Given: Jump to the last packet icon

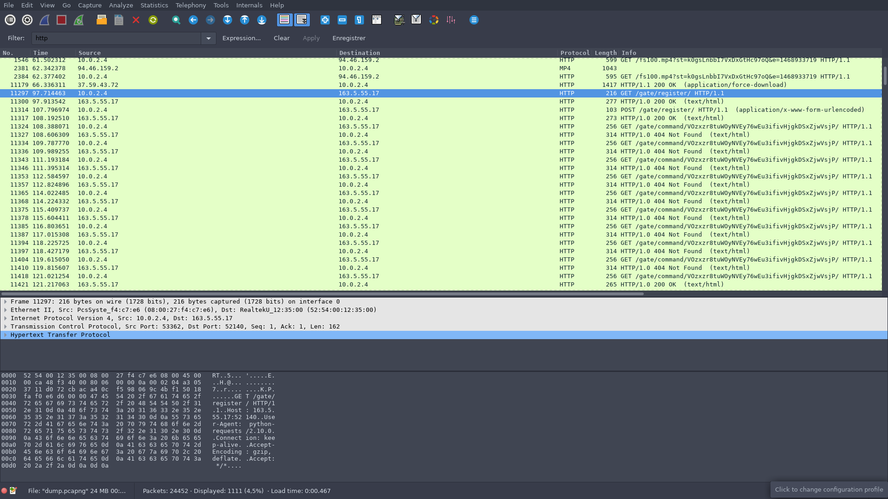Looking at the screenshot, I should pyautogui.click(x=262, y=20).
